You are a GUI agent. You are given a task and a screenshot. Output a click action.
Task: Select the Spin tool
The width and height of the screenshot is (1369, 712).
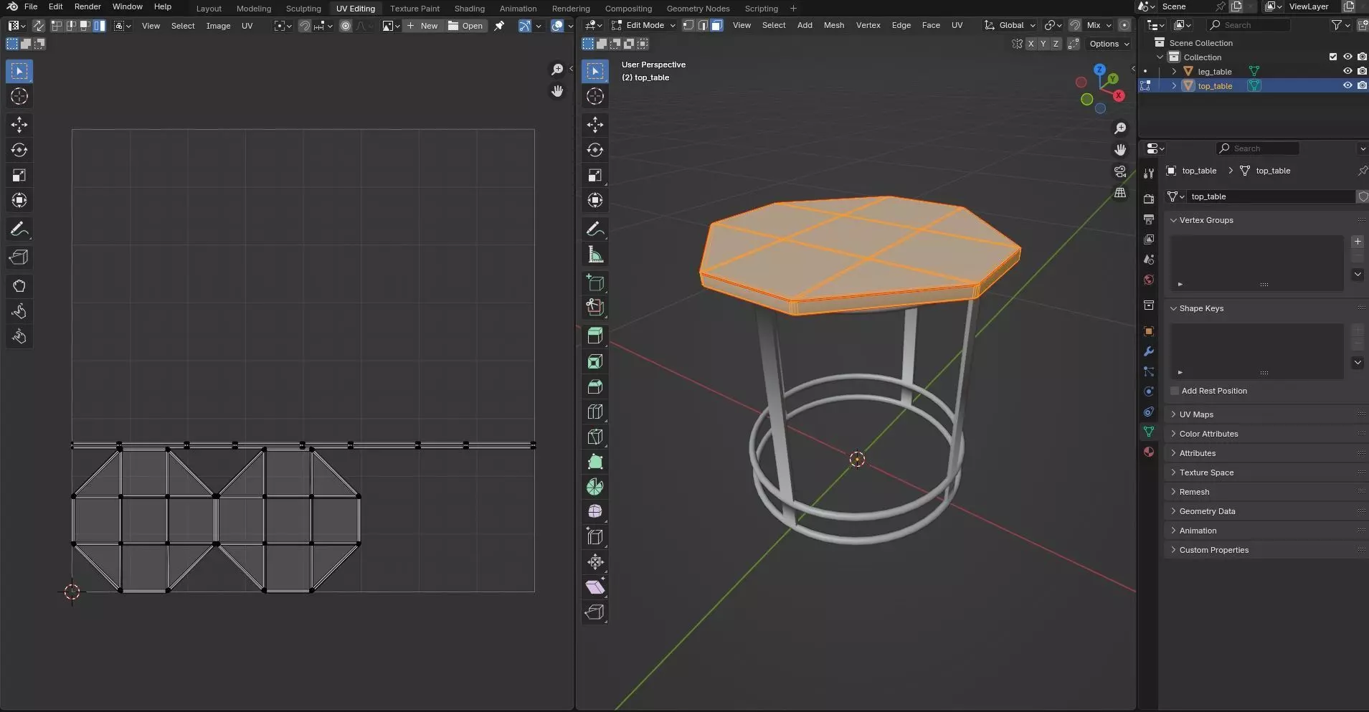coord(595,487)
